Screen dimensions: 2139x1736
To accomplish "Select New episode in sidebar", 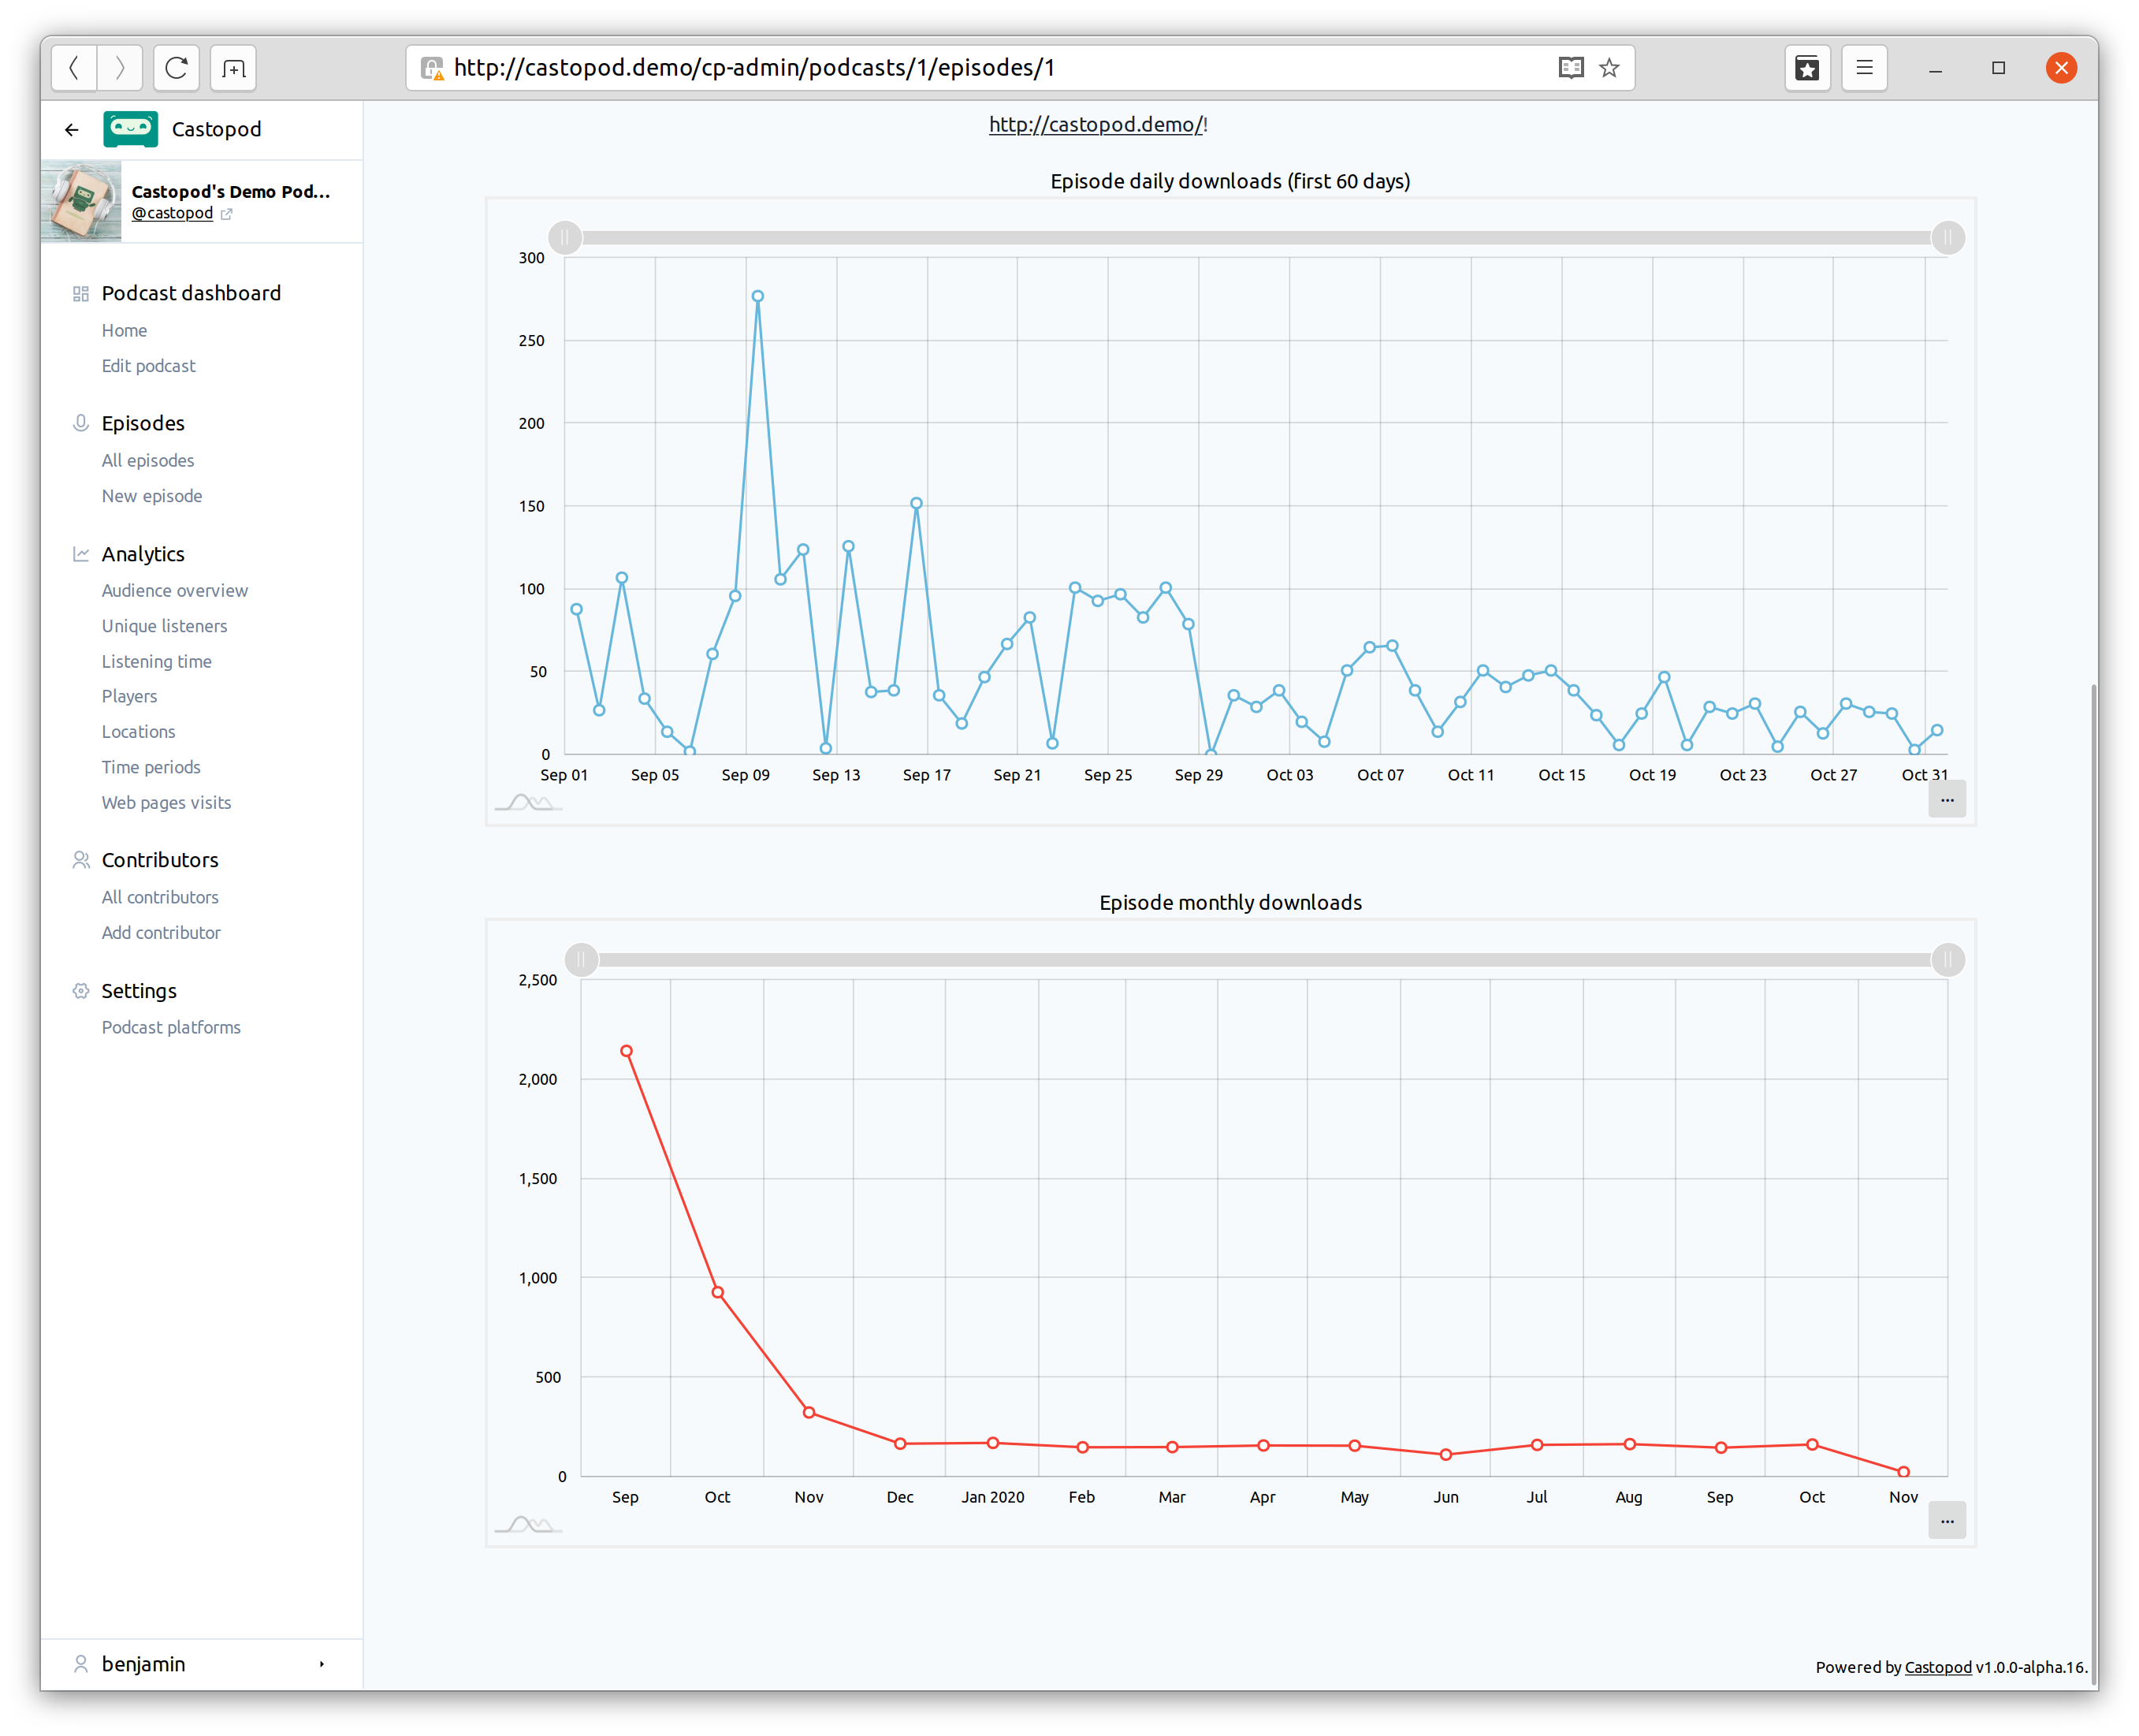I will click(x=152, y=496).
